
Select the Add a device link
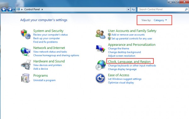click(41, 69)
